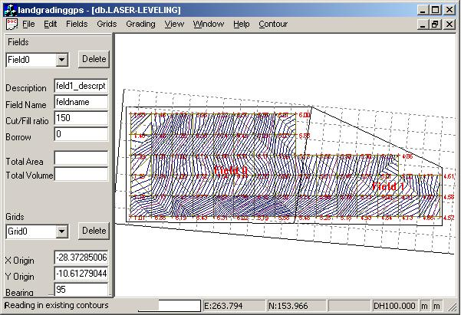Open the Contour menu
Image resolution: width=461 pixels, height=315 pixels.
click(273, 24)
